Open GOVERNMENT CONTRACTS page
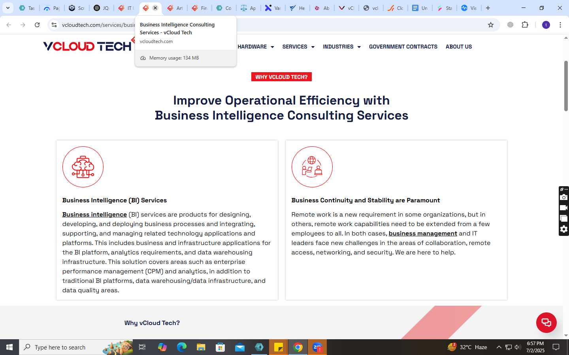The height and width of the screenshot is (355, 569). click(x=403, y=47)
